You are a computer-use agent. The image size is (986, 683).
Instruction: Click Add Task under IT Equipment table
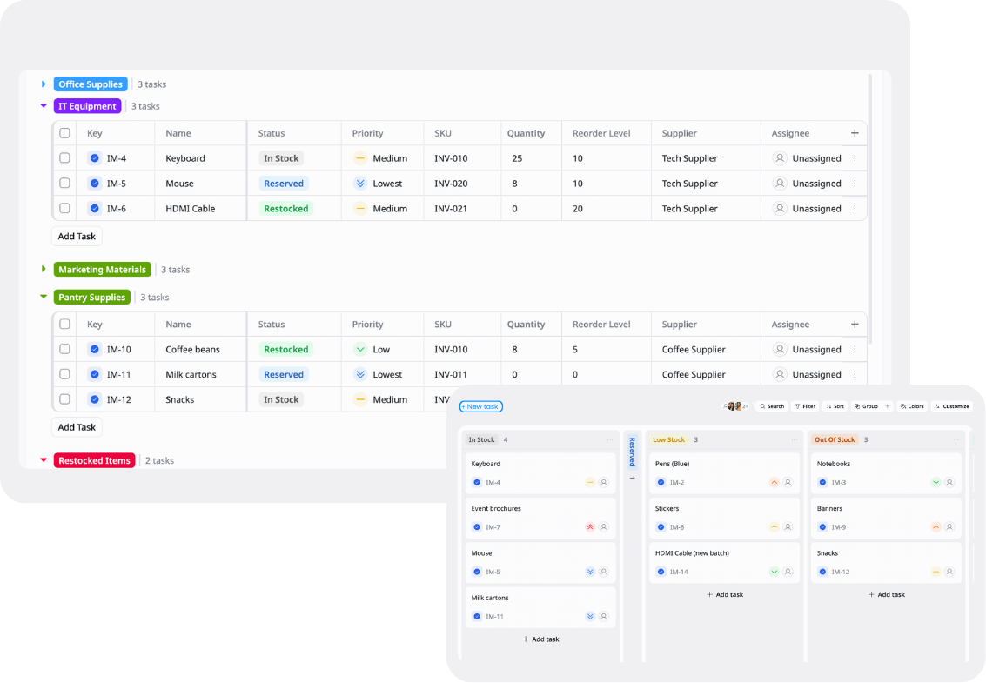point(77,236)
